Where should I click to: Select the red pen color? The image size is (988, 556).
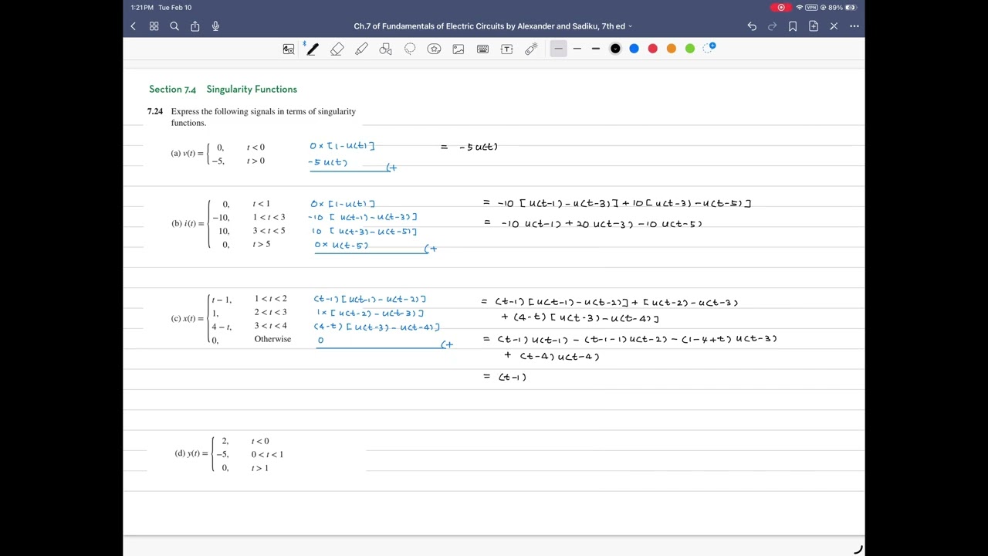click(653, 49)
